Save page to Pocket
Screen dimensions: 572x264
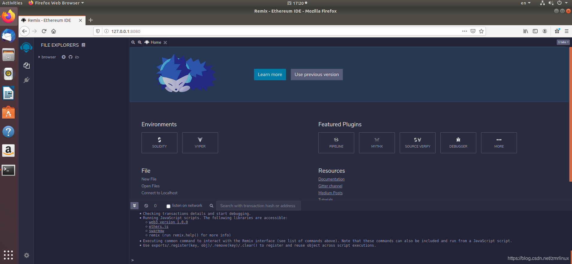coord(473,31)
